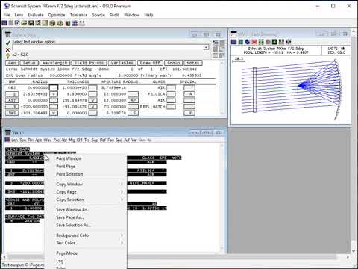
Task: Click the text window horizontal scrollbar left arrow
Action: [x=4, y=257]
